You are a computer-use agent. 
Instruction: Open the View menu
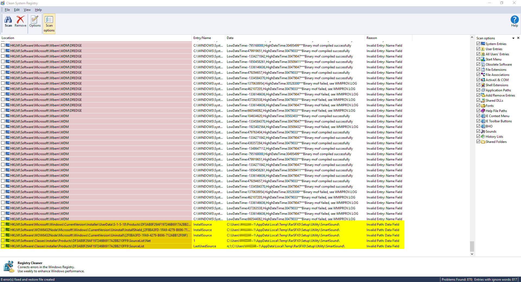point(27,10)
